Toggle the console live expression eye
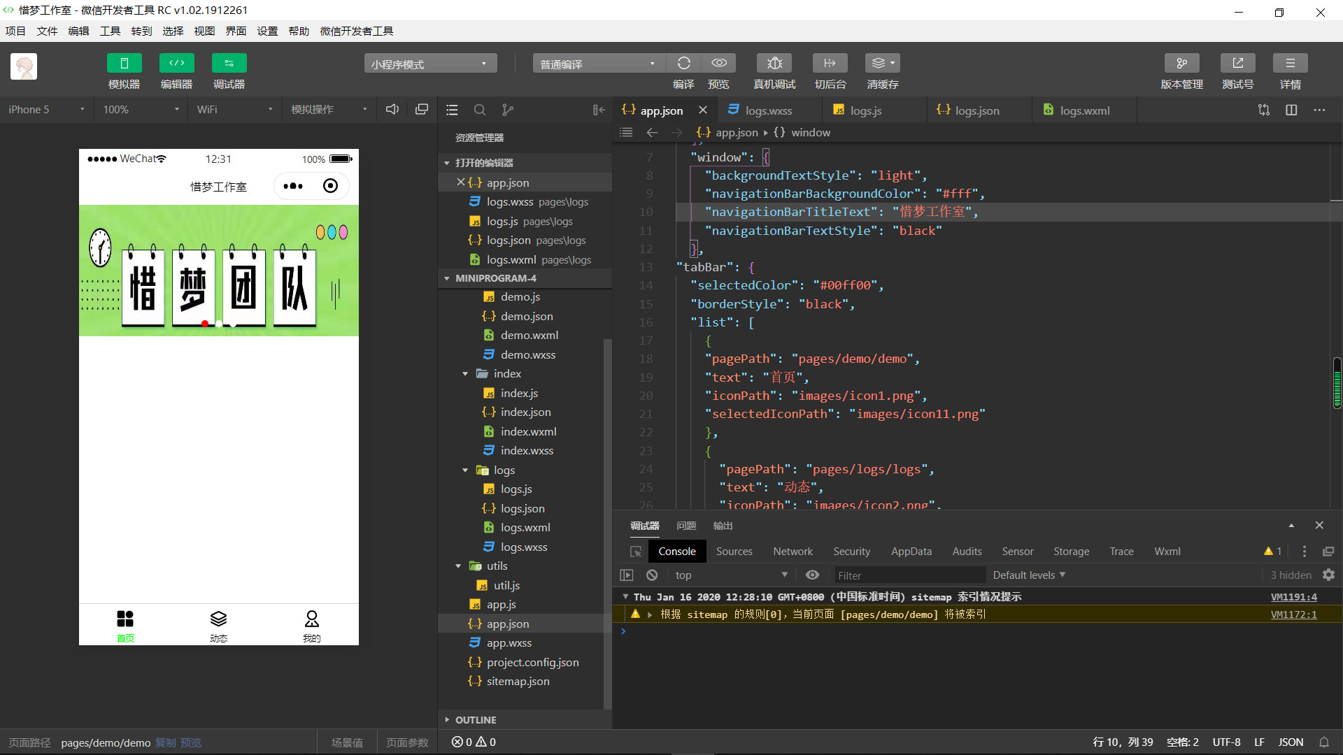1343x755 pixels. point(812,575)
